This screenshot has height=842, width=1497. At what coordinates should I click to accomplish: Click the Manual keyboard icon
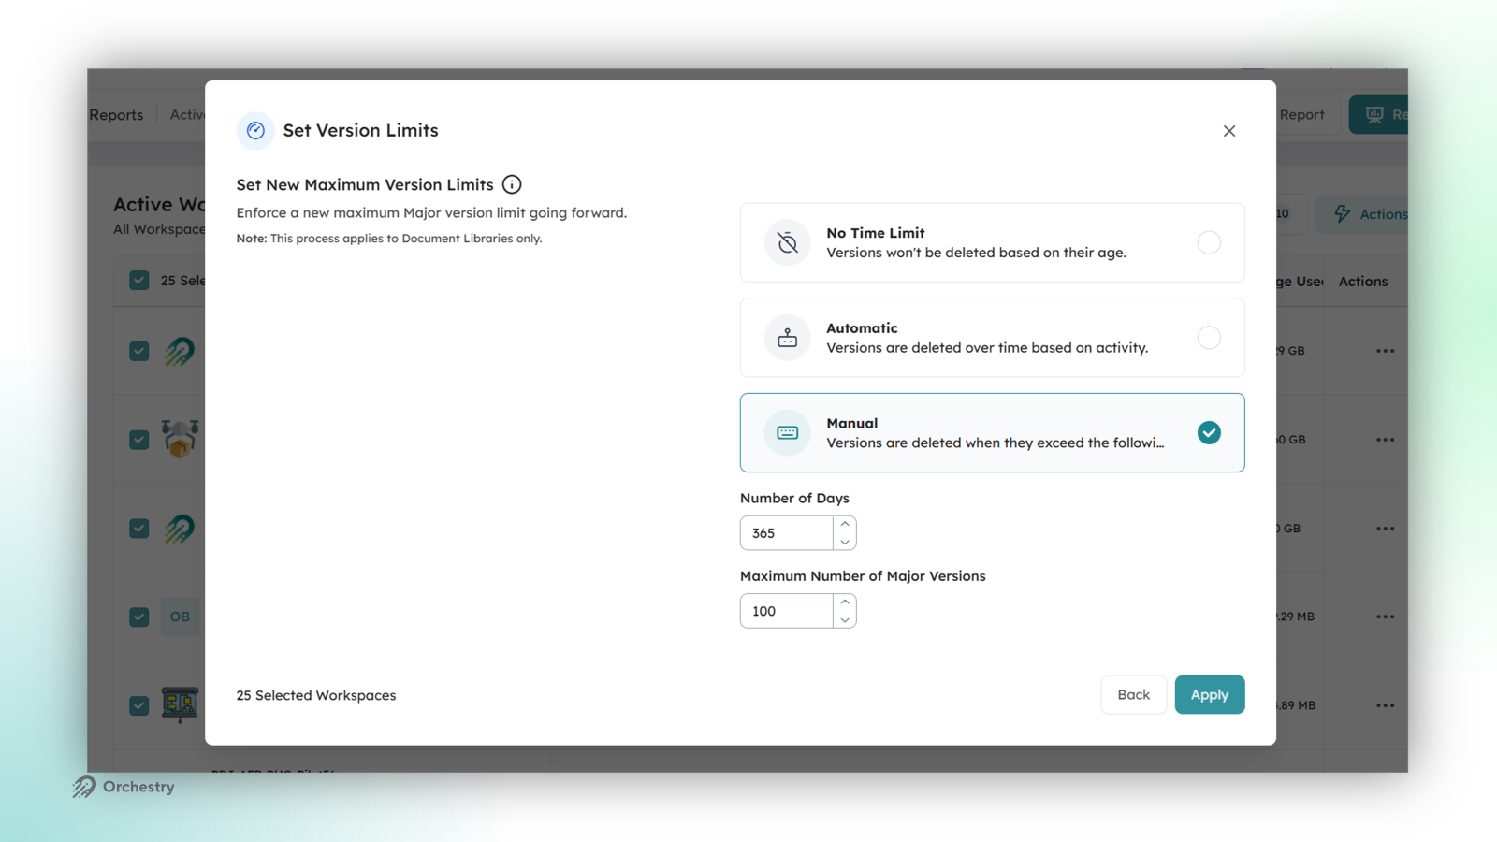tap(788, 433)
